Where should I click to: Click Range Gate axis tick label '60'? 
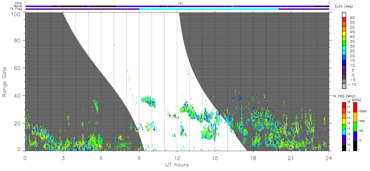[17, 68]
